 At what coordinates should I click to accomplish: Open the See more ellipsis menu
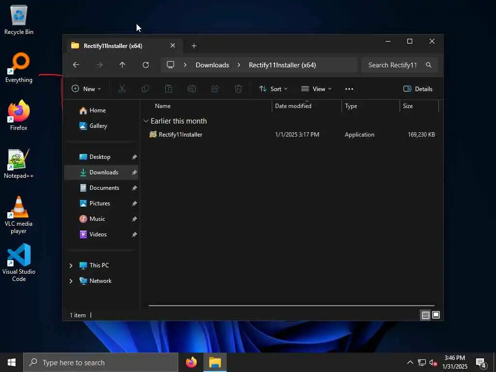[349, 89]
